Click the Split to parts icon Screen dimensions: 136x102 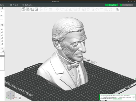click(46, 9)
